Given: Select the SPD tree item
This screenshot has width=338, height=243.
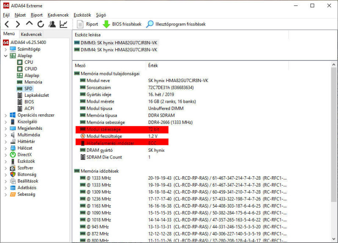Looking at the screenshot, I should pyautogui.click(x=28, y=89).
